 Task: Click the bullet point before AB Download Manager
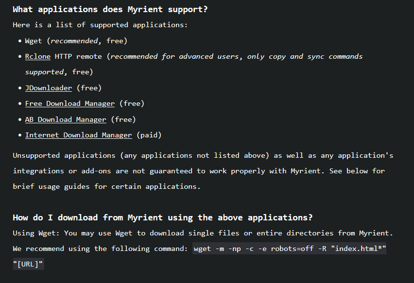click(20, 119)
